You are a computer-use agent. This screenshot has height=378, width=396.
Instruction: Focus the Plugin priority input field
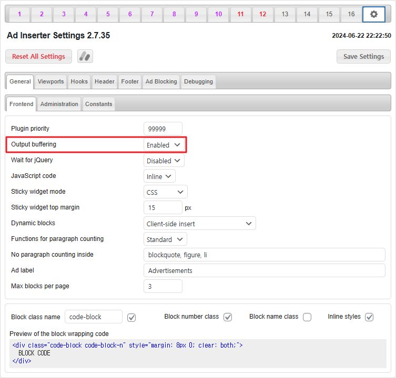[x=163, y=129]
